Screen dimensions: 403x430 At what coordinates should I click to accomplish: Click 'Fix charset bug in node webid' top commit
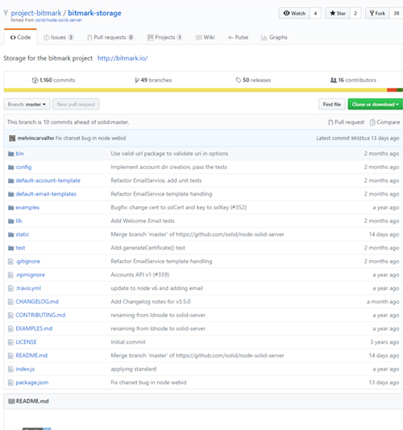click(x=90, y=138)
